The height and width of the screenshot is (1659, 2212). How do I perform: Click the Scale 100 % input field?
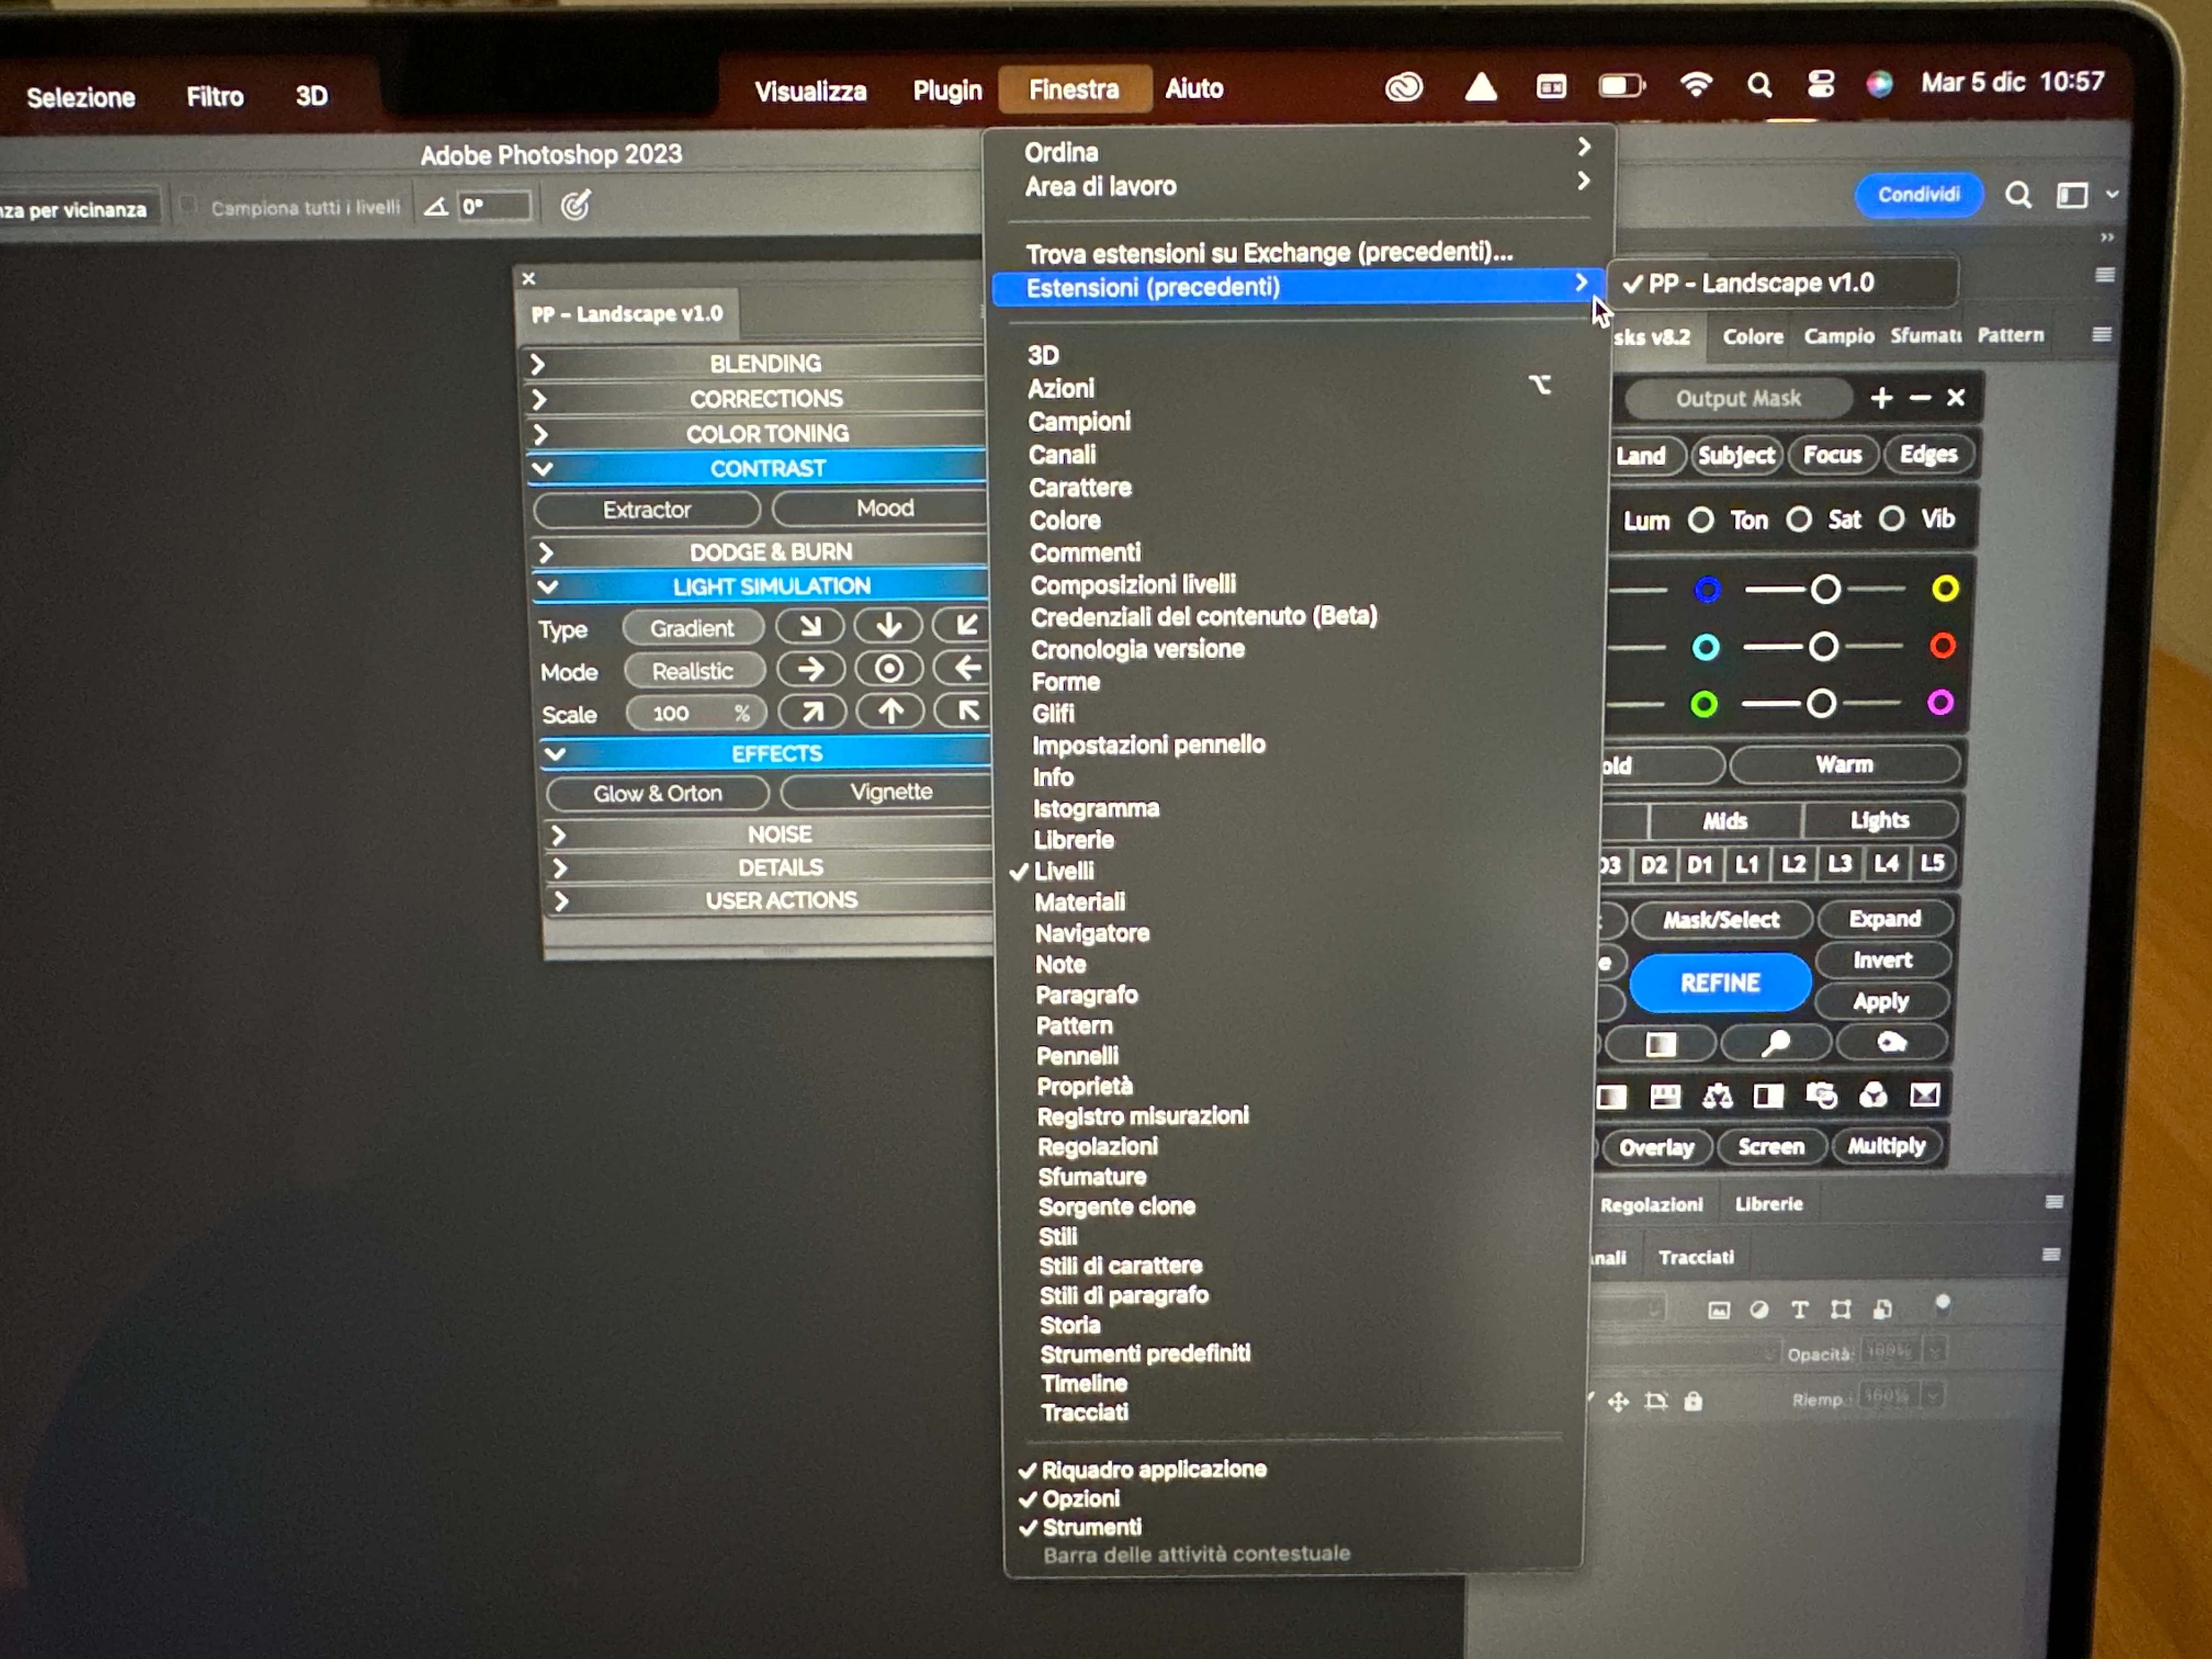click(695, 713)
